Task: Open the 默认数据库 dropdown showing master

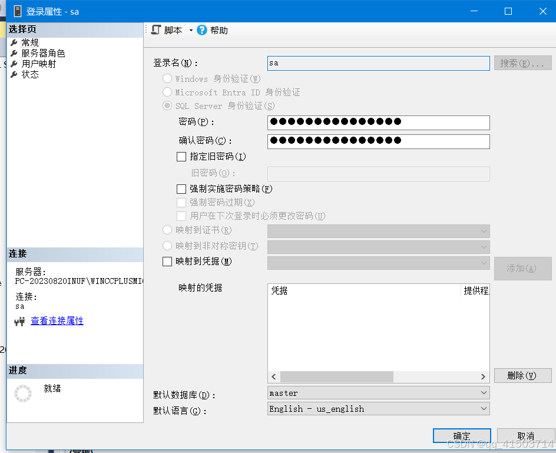Action: click(484, 392)
